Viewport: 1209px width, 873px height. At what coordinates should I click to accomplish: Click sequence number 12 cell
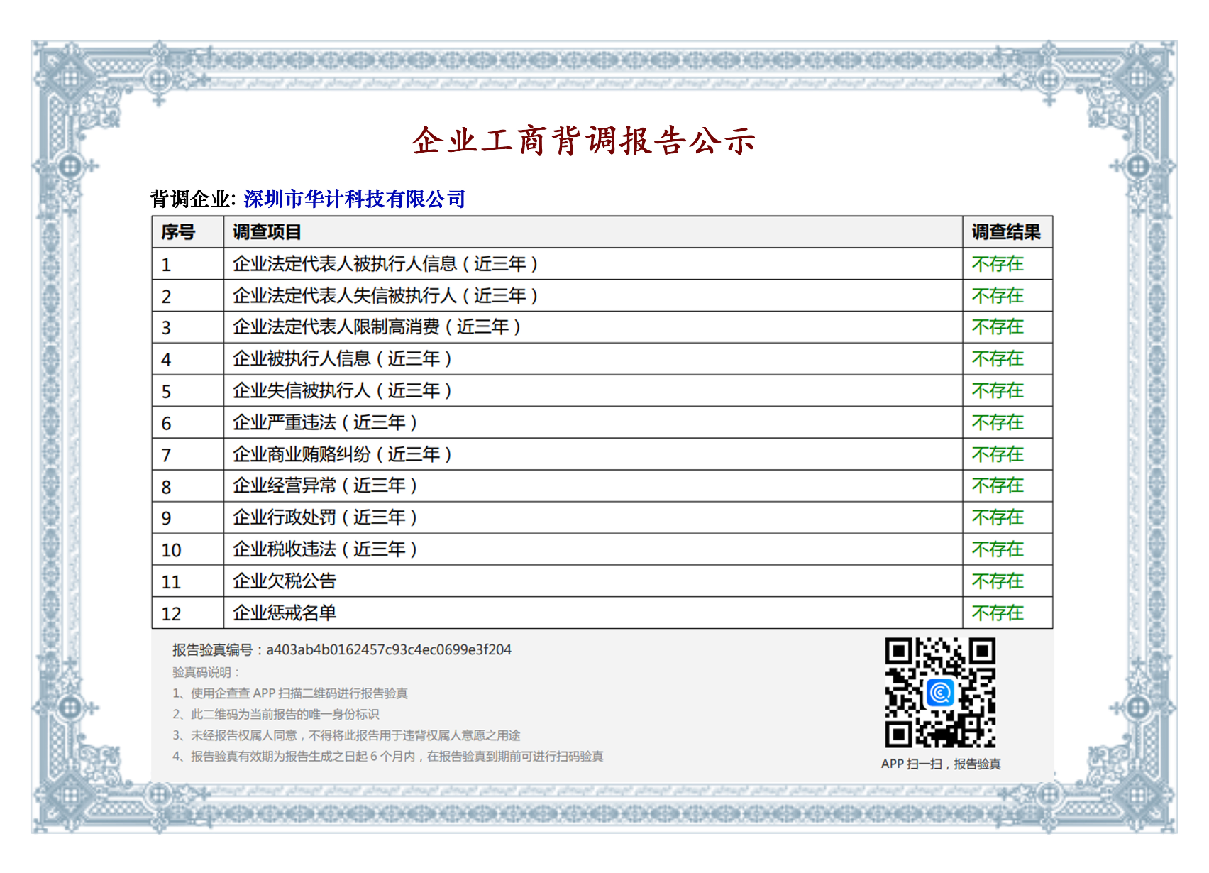click(188, 613)
